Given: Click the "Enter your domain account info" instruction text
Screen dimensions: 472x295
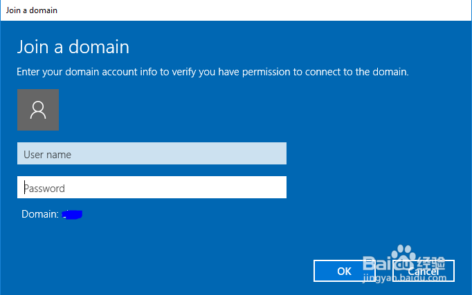Looking at the screenshot, I should point(212,71).
